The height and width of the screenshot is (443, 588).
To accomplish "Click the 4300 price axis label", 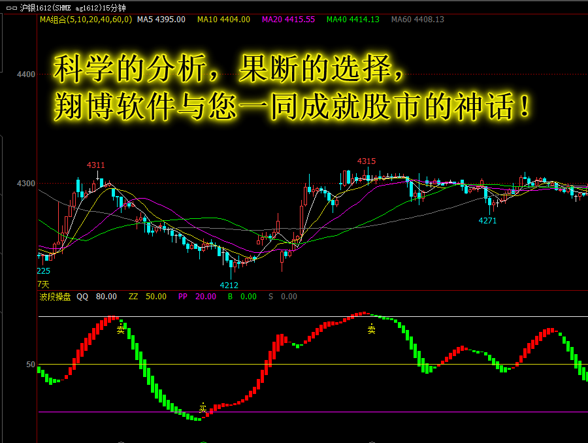I will point(26,184).
